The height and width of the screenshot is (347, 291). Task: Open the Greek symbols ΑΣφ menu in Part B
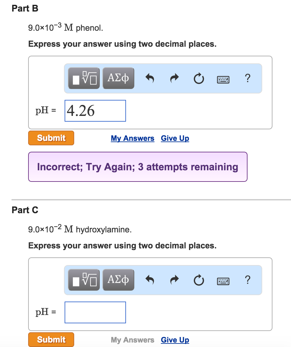click(x=118, y=78)
